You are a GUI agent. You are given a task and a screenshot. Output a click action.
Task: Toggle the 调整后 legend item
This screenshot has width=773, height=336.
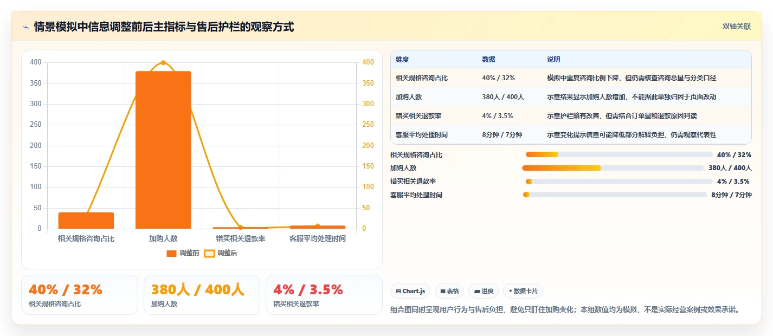tap(221, 253)
